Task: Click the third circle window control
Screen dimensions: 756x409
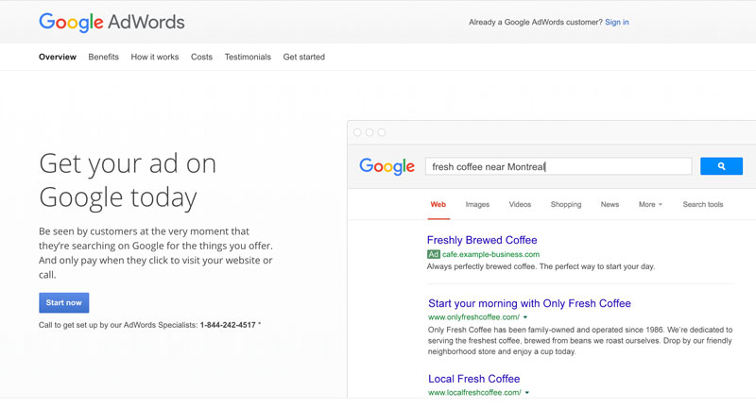Action: [382, 132]
